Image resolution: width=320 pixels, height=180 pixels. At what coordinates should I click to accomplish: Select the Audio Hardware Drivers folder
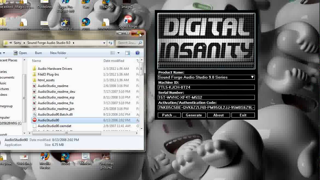(55, 69)
